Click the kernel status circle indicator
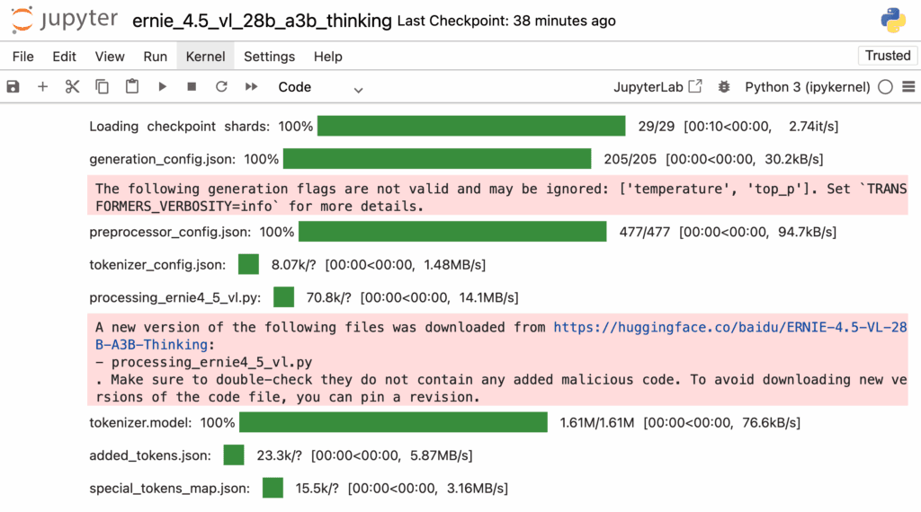 click(x=885, y=87)
